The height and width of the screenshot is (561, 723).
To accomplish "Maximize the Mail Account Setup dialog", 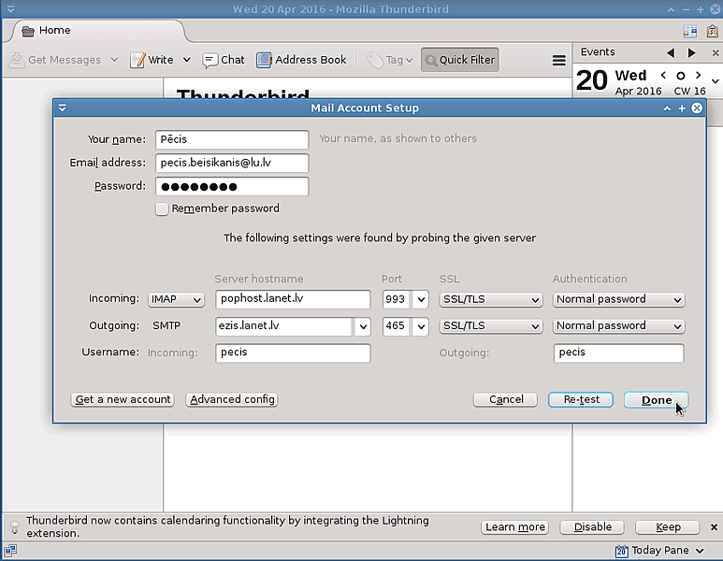I will [x=682, y=108].
